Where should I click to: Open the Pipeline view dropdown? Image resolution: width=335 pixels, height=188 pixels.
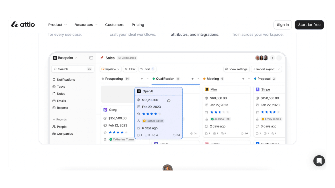tap(111, 69)
